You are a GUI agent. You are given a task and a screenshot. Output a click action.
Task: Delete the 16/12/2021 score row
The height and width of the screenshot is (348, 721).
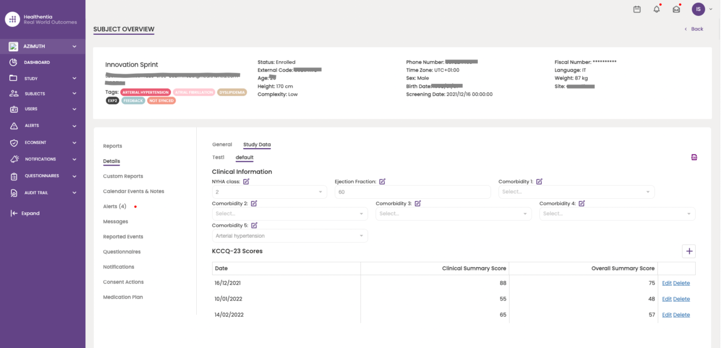point(682,283)
